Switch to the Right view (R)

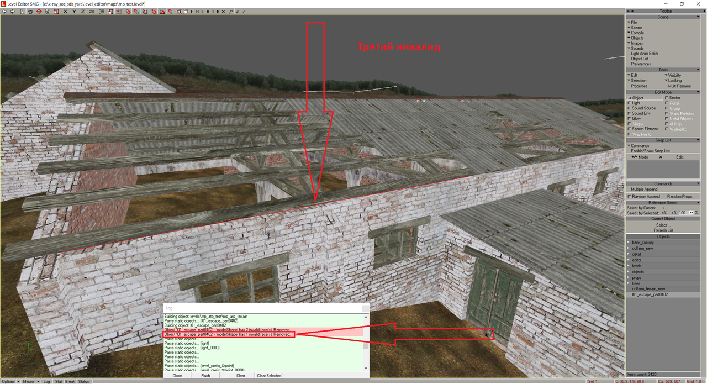pyautogui.click(x=208, y=11)
